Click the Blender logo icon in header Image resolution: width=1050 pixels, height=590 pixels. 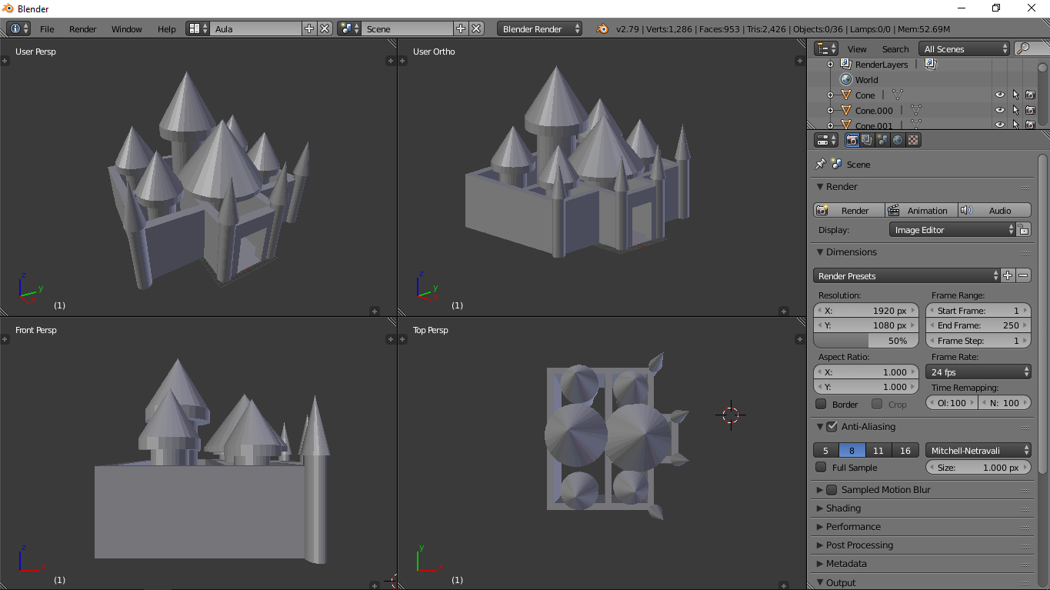coord(602,28)
